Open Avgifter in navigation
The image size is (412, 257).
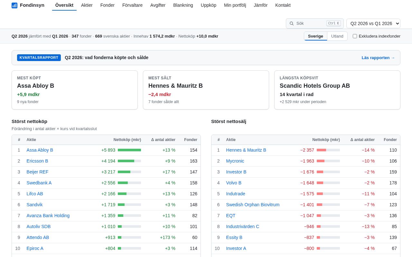click(158, 5)
